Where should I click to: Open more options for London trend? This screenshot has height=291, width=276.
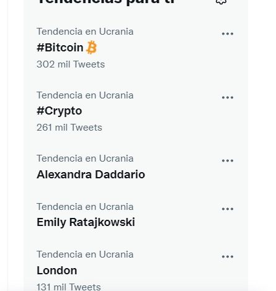[228, 256]
